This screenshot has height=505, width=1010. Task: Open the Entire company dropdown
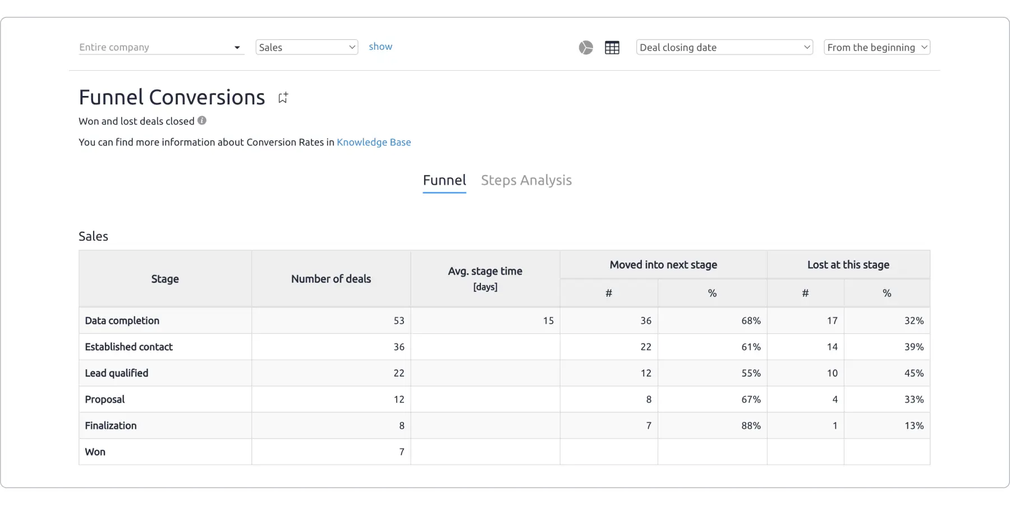pos(161,47)
